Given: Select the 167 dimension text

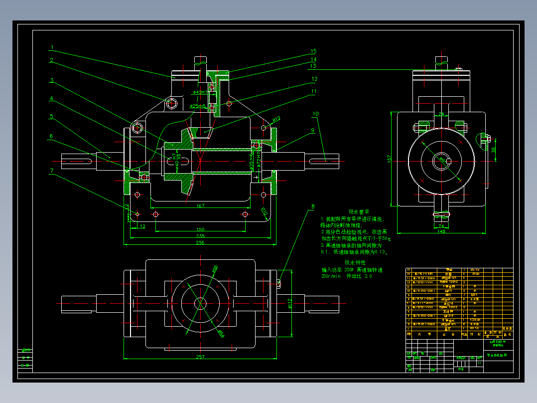Looking at the screenshot, I should (200, 205).
